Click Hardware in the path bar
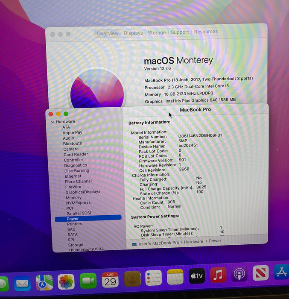 [x=194, y=242]
